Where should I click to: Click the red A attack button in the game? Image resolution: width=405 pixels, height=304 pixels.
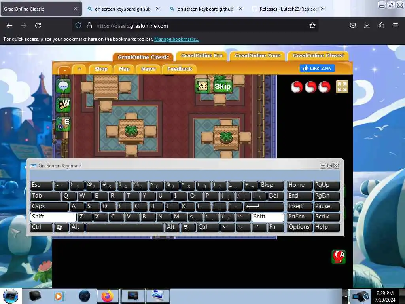[x=339, y=256]
